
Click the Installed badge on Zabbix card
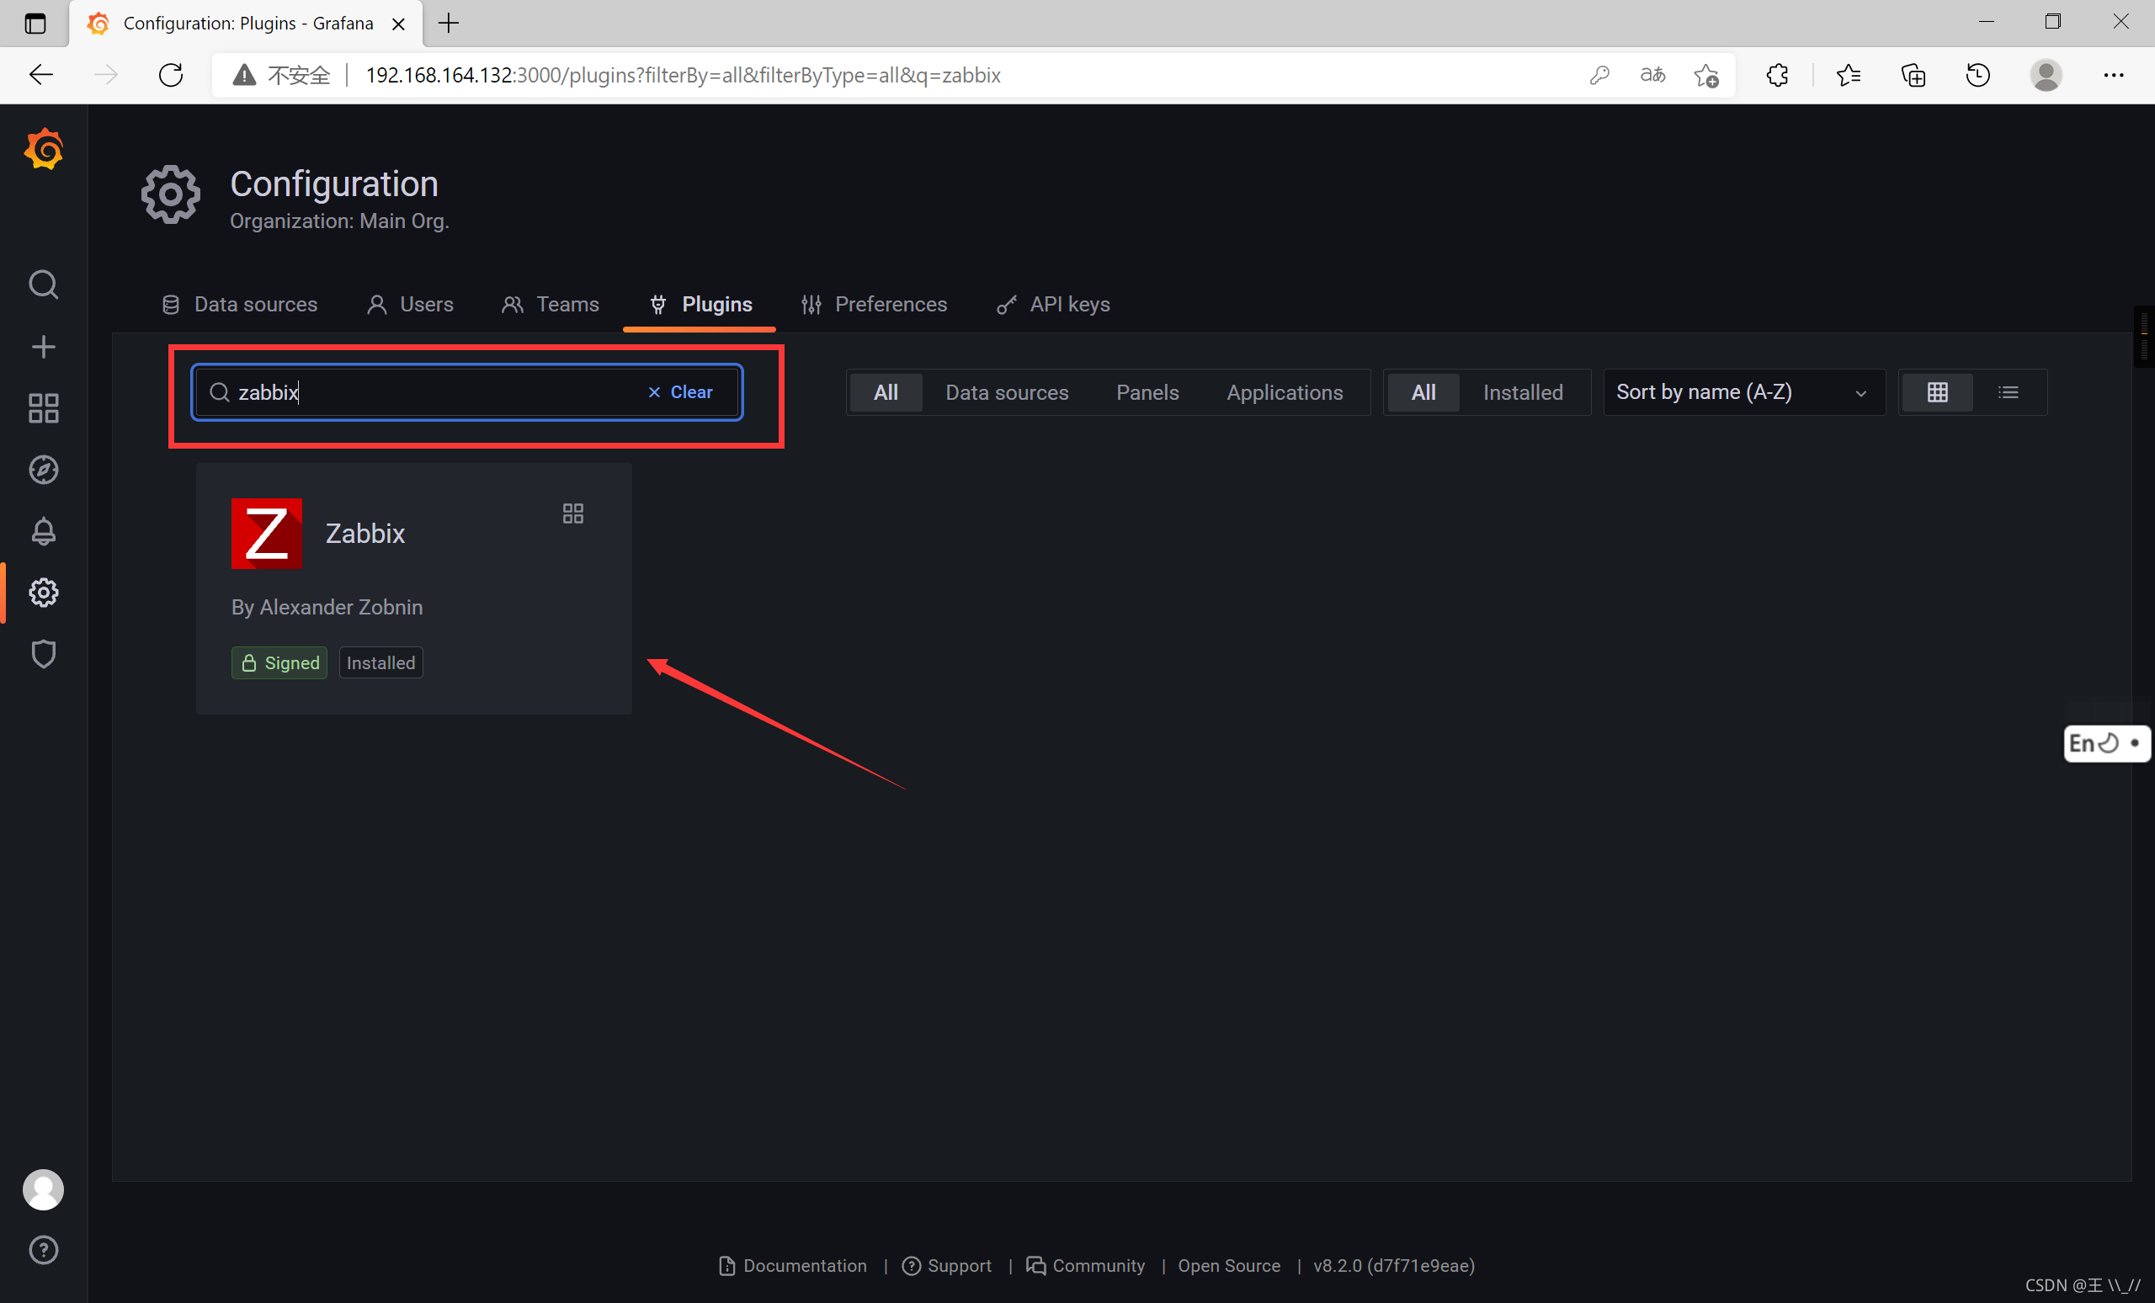click(x=380, y=663)
